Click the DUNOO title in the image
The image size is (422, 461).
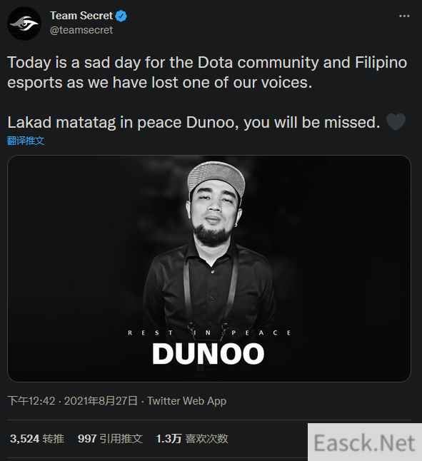(x=209, y=354)
